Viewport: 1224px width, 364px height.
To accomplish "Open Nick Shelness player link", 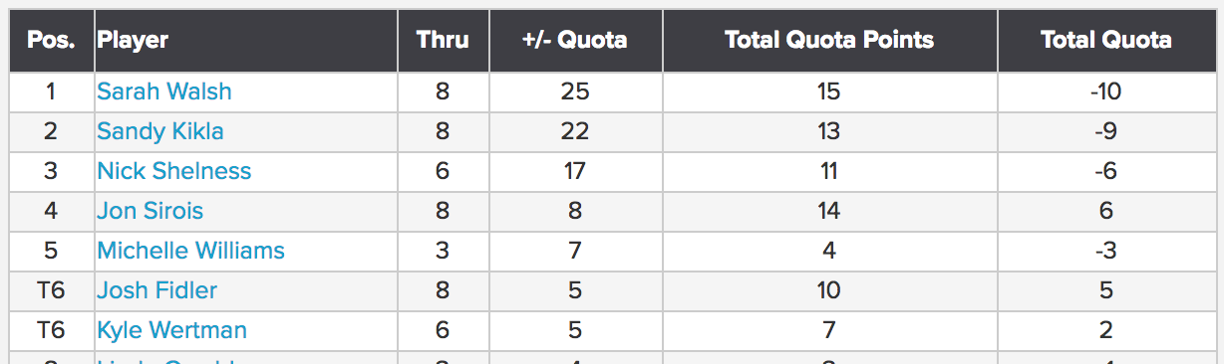I will [174, 171].
